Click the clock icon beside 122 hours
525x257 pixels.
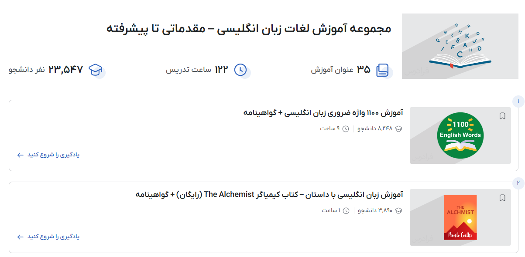(x=240, y=70)
